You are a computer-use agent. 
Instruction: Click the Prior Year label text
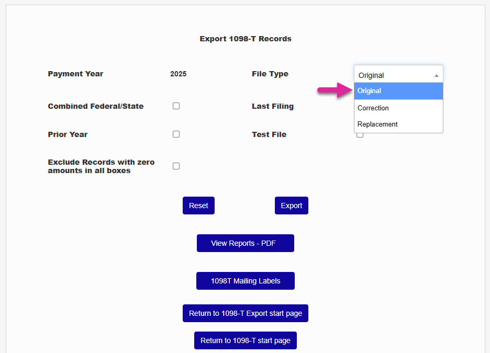click(68, 134)
